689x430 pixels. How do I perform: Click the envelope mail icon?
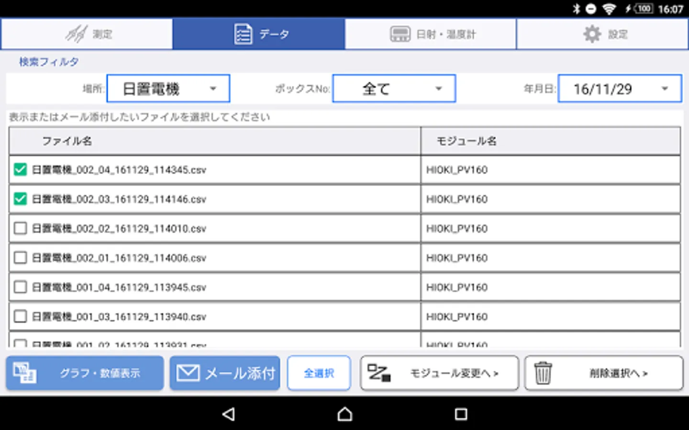(188, 373)
